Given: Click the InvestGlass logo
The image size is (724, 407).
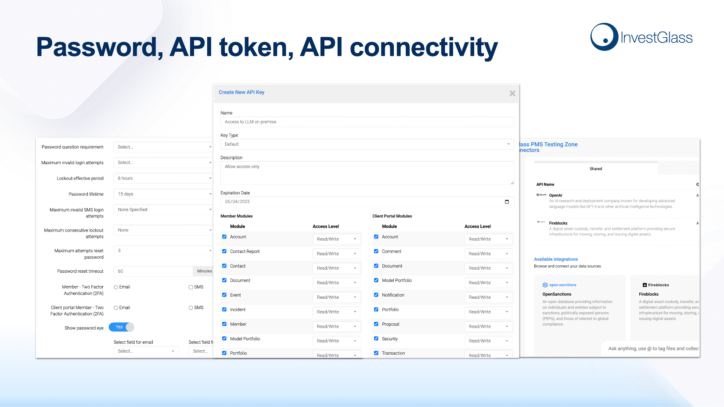Looking at the screenshot, I should [641, 37].
